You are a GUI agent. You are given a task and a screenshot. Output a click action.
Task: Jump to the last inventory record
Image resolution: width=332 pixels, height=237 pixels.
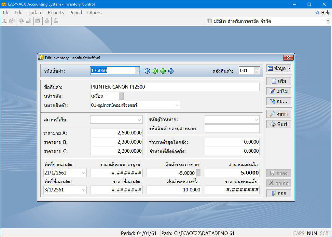coord(171,71)
